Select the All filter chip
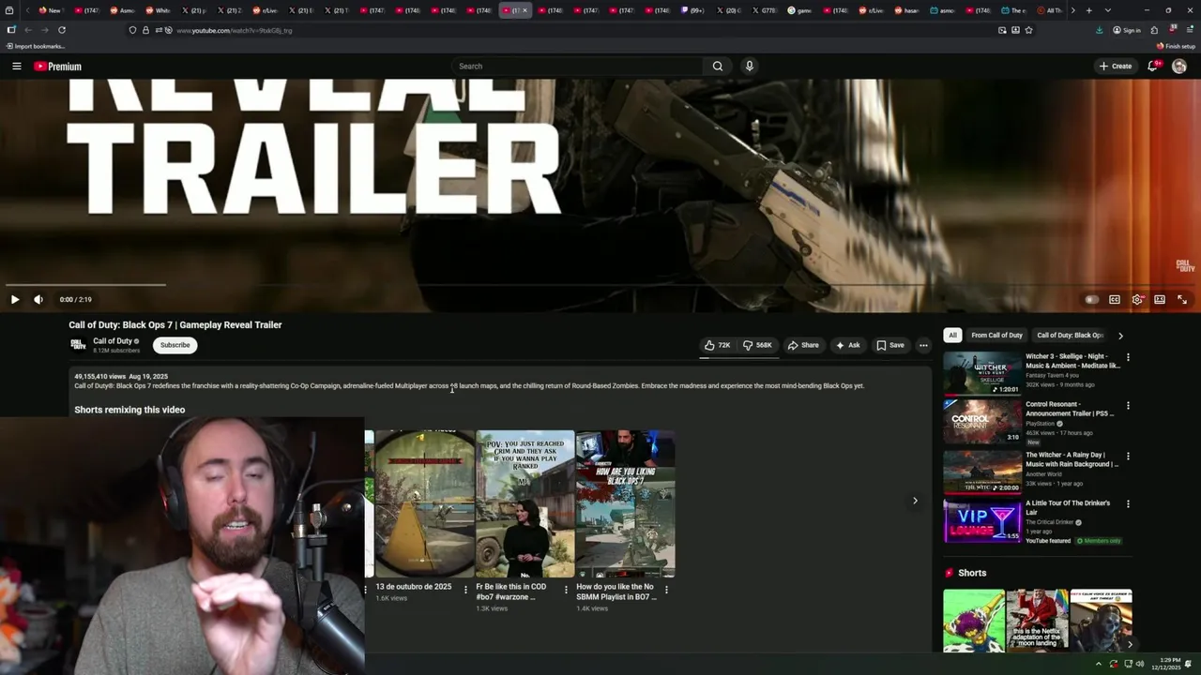 pyautogui.click(x=952, y=335)
